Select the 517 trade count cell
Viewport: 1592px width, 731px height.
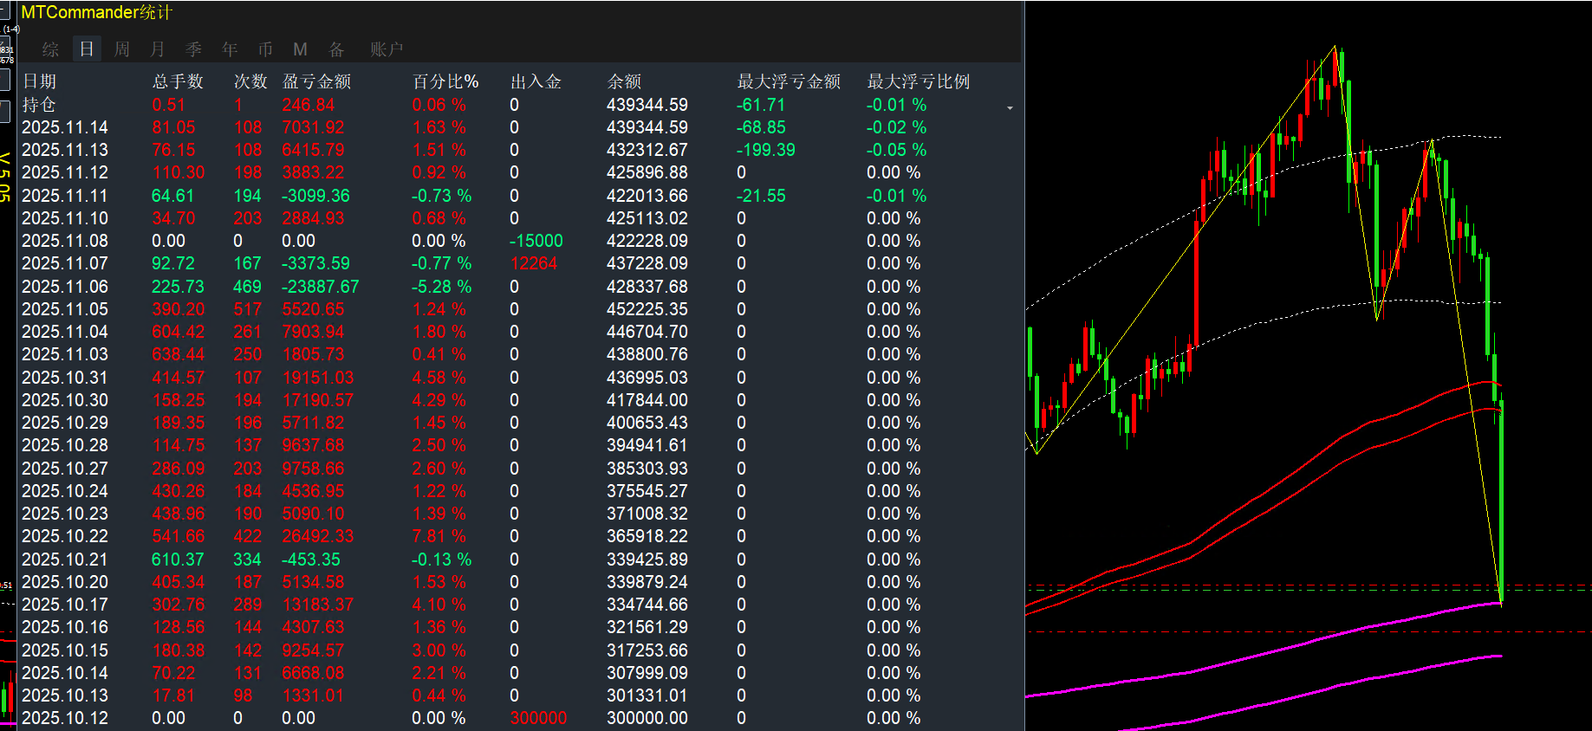(x=247, y=309)
